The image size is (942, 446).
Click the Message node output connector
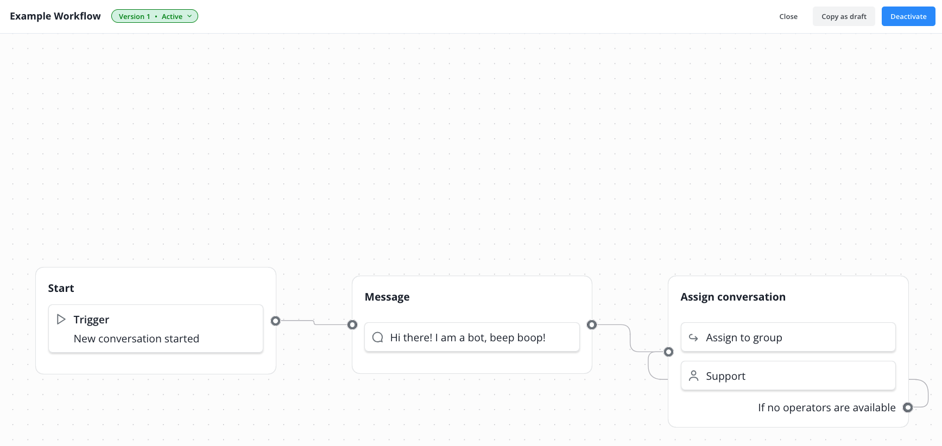point(592,324)
